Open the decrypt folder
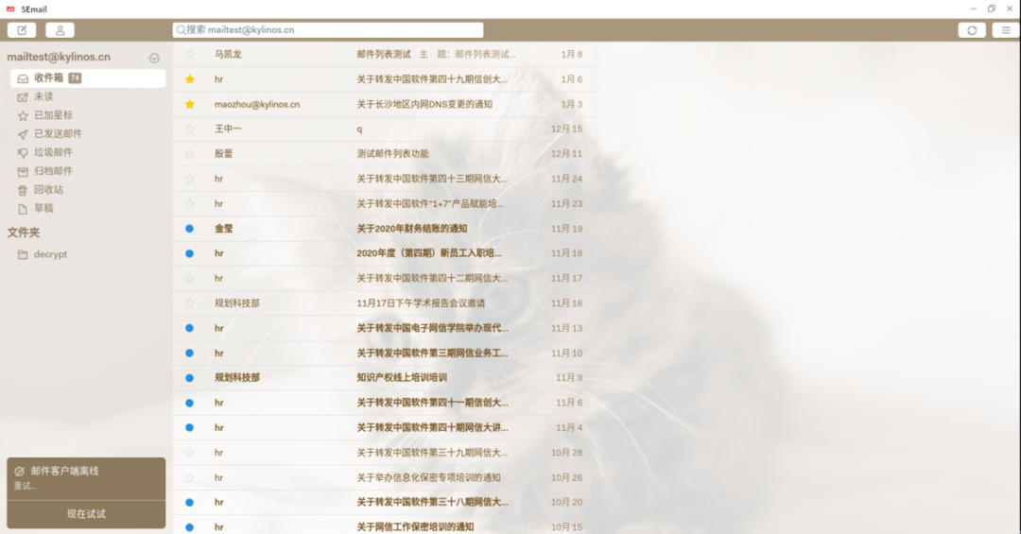This screenshot has height=534, width=1021. pyautogui.click(x=50, y=254)
